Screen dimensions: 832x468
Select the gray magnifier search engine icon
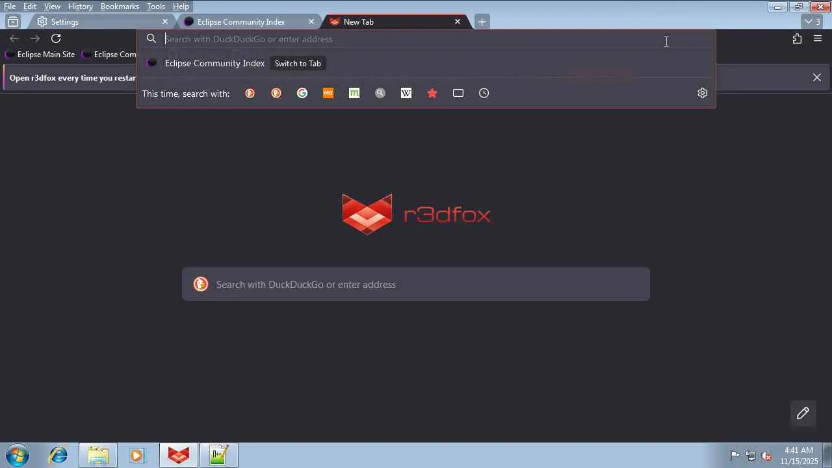click(380, 93)
